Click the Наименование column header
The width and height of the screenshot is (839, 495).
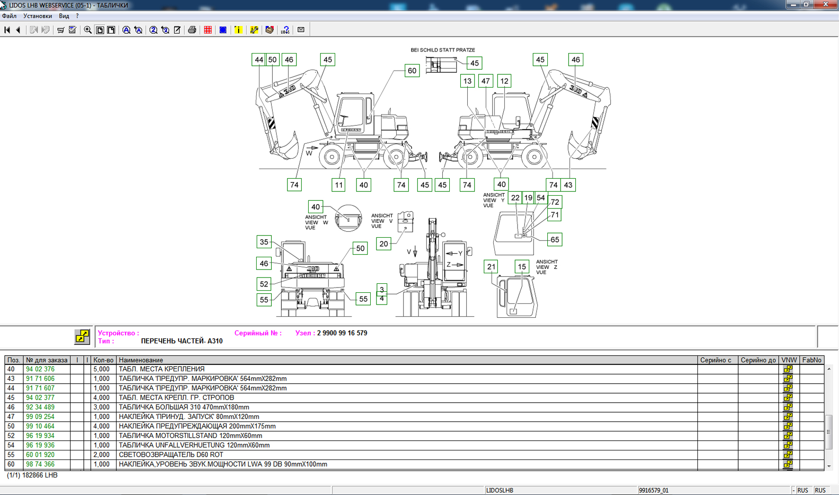(141, 360)
